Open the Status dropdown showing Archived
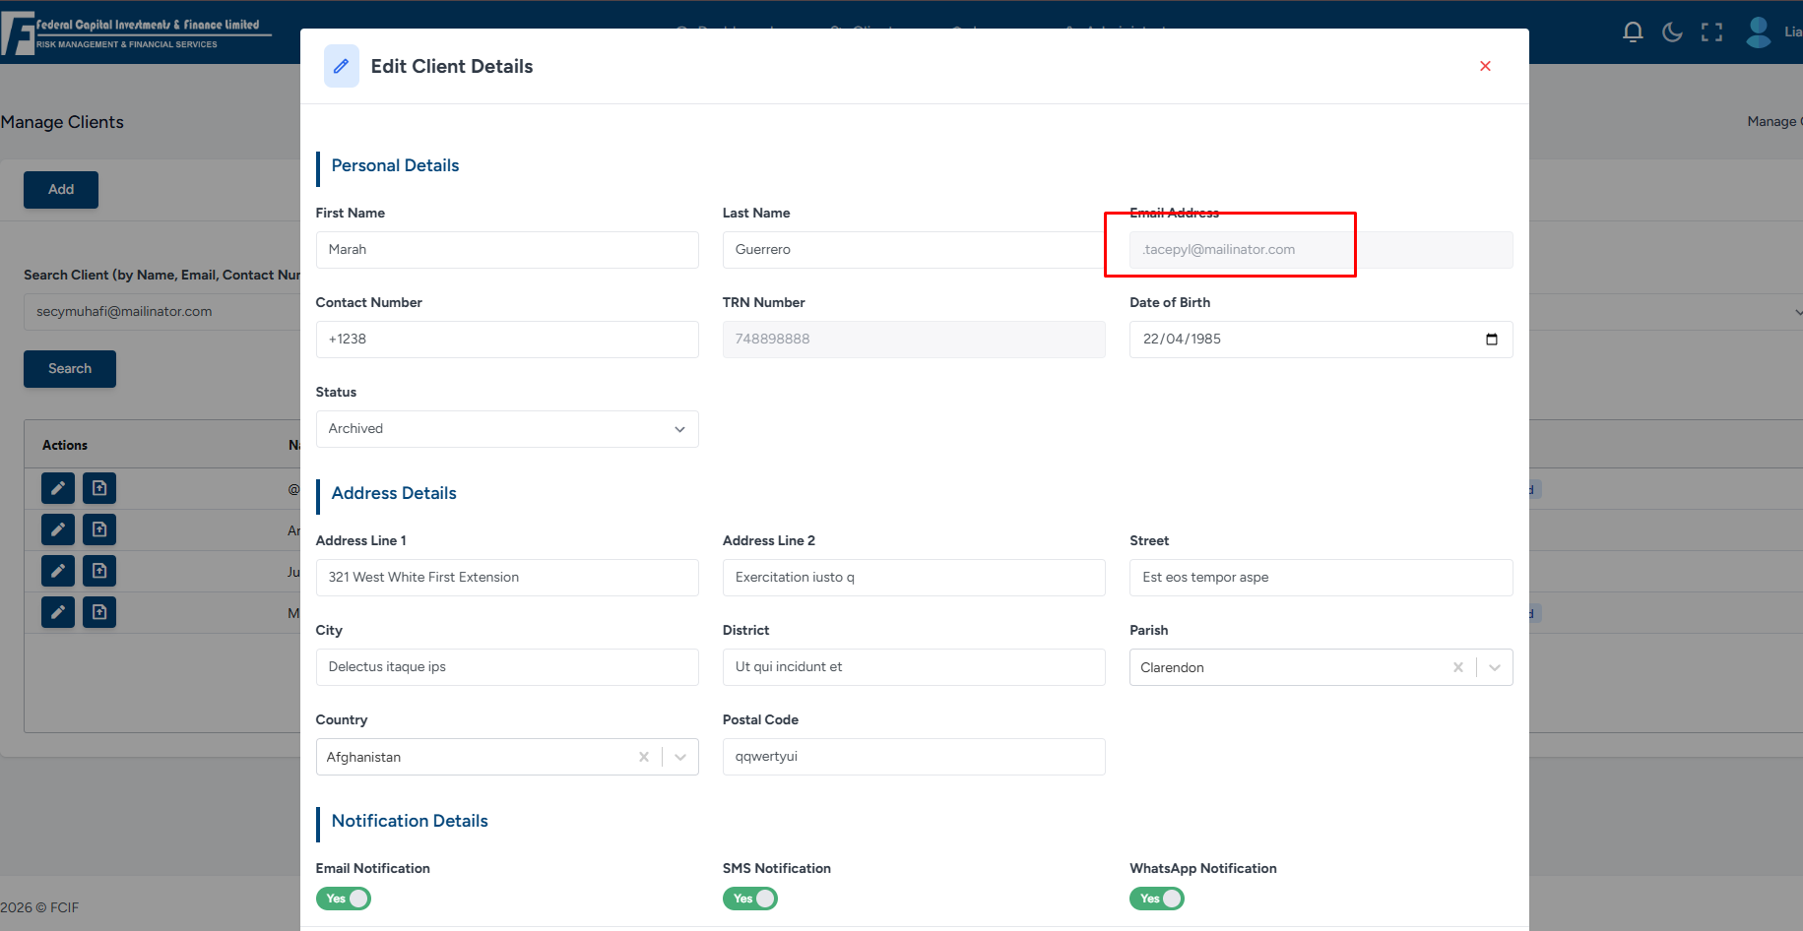Viewport: 1803px width, 931px height. 507,429
